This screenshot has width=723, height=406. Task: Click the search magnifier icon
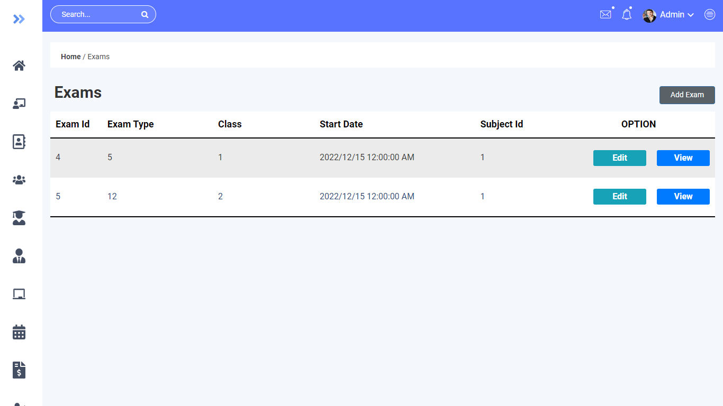144,15
